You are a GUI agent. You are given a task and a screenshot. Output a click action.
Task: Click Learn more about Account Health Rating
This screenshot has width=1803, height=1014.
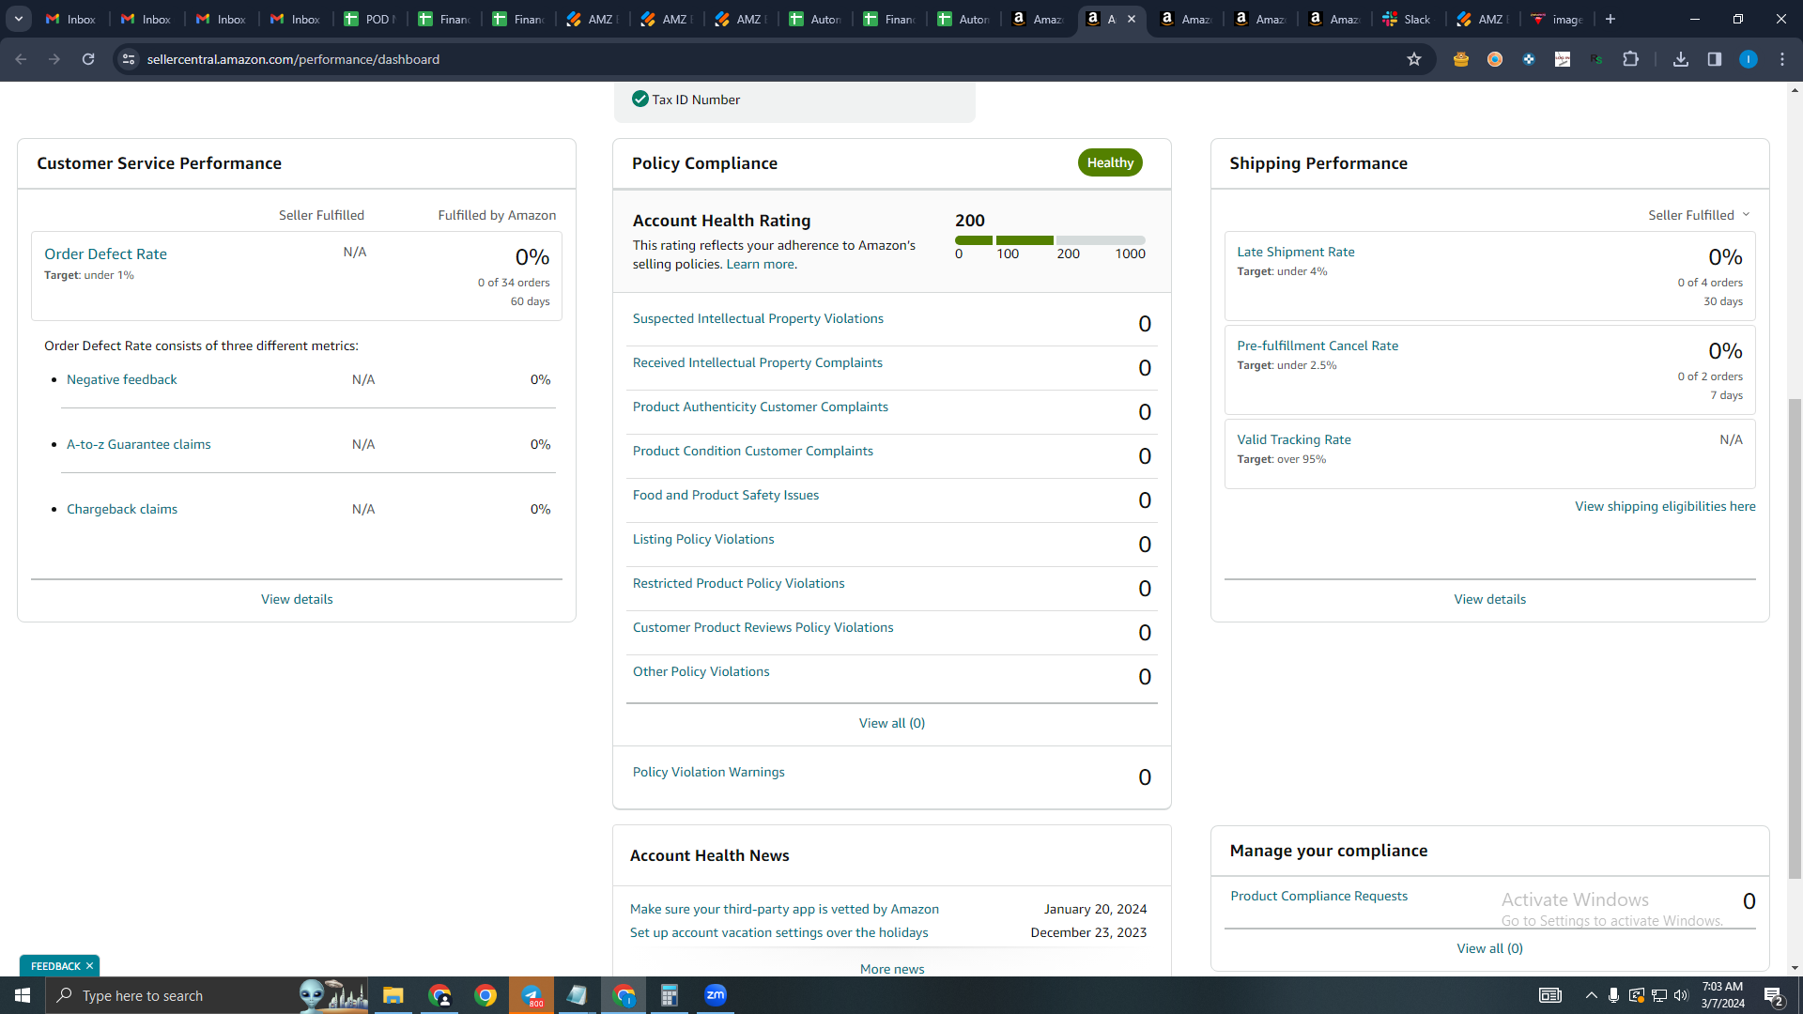[x=760, y=264]
